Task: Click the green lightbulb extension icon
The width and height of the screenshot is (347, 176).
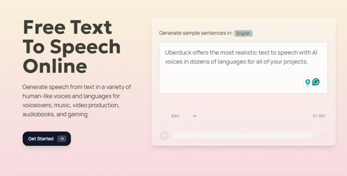Action: [308, 82]
